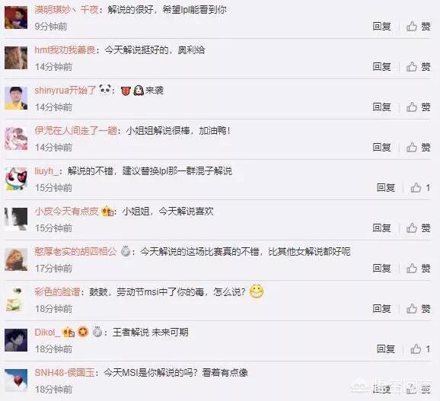The image size is (440, 401).
Task: Like the Dikol_ comment 王者解说
Action: point(420,349)
